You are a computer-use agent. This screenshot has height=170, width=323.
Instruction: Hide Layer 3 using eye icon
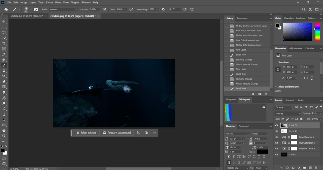277,125
